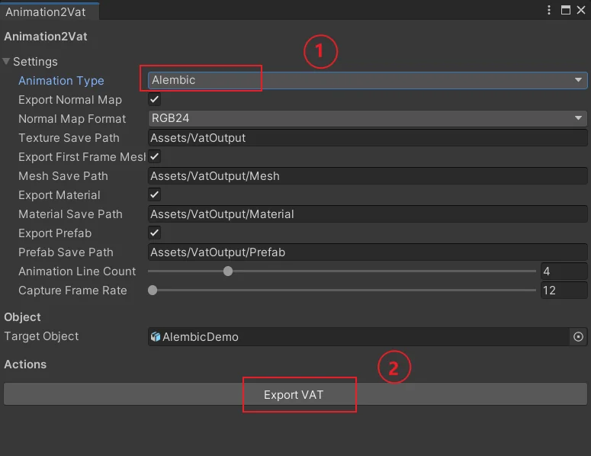Click the Export VAT button
591x456 pixels.
(296, 394)
